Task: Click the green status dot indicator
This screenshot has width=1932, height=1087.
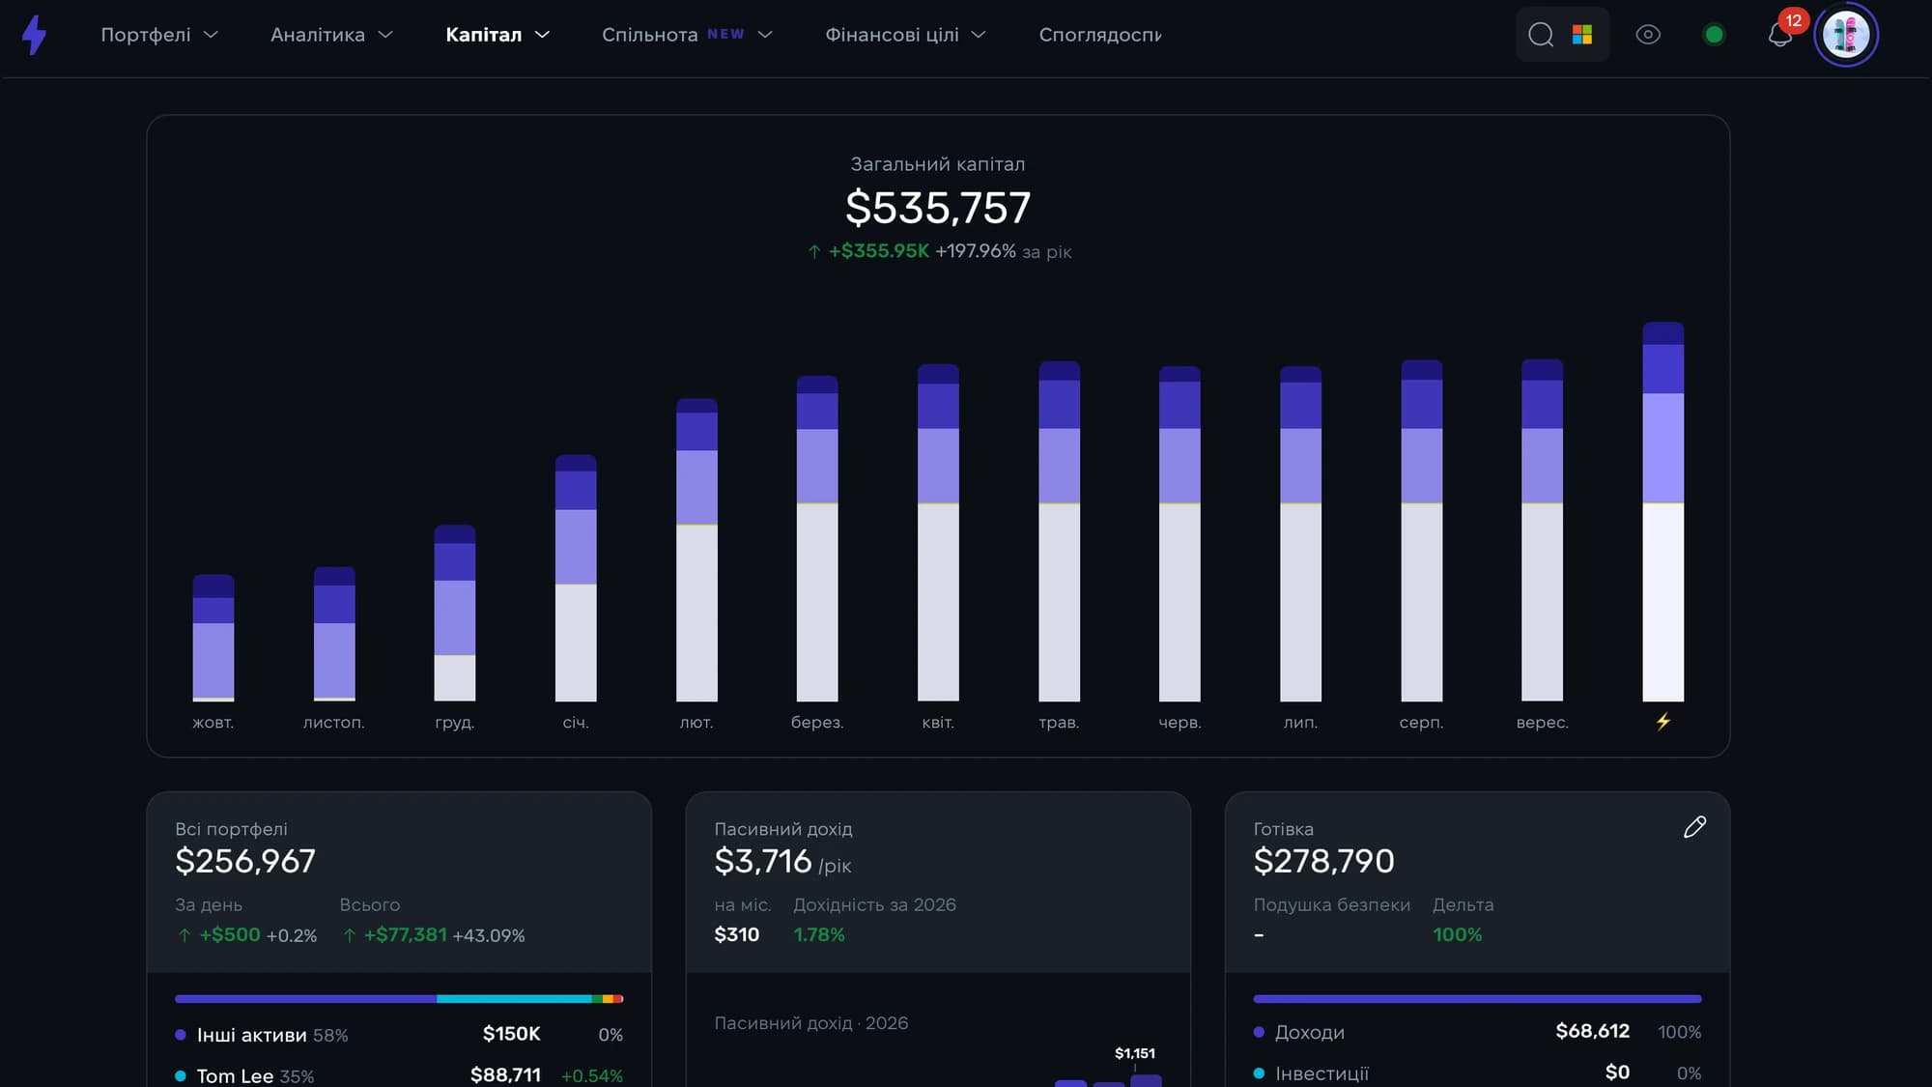Action: (x=1714, y=35)
